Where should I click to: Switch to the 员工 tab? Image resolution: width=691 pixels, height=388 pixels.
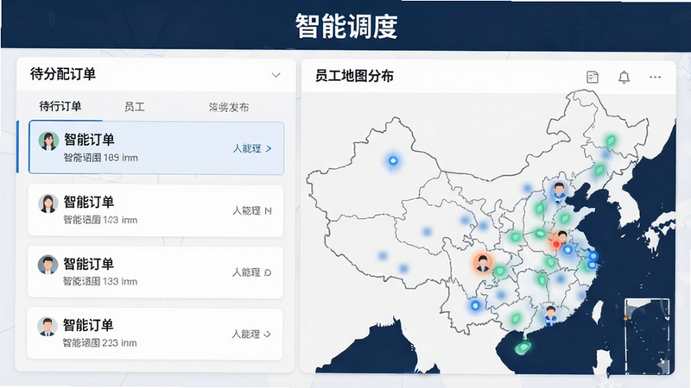click(x=135, y=107)
